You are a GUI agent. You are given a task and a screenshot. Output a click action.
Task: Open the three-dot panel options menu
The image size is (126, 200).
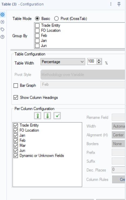pyautogui.click(x=111, y=4)
